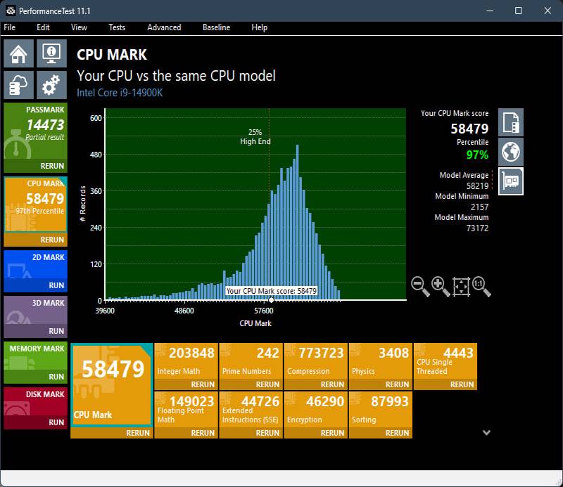Select the same-model hardware card comparison icon
This screenshot has width=563, height=487.
(x=511, y=181)
